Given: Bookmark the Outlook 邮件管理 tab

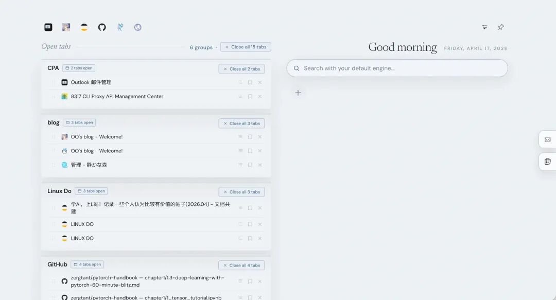Looking at the screenshot, I should pyautogui.click(x=250, y=82).
